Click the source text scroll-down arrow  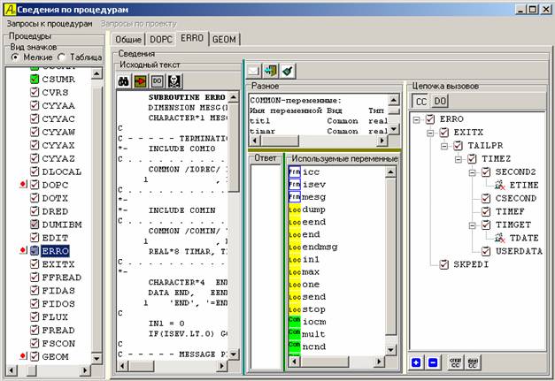pos(234,354)
